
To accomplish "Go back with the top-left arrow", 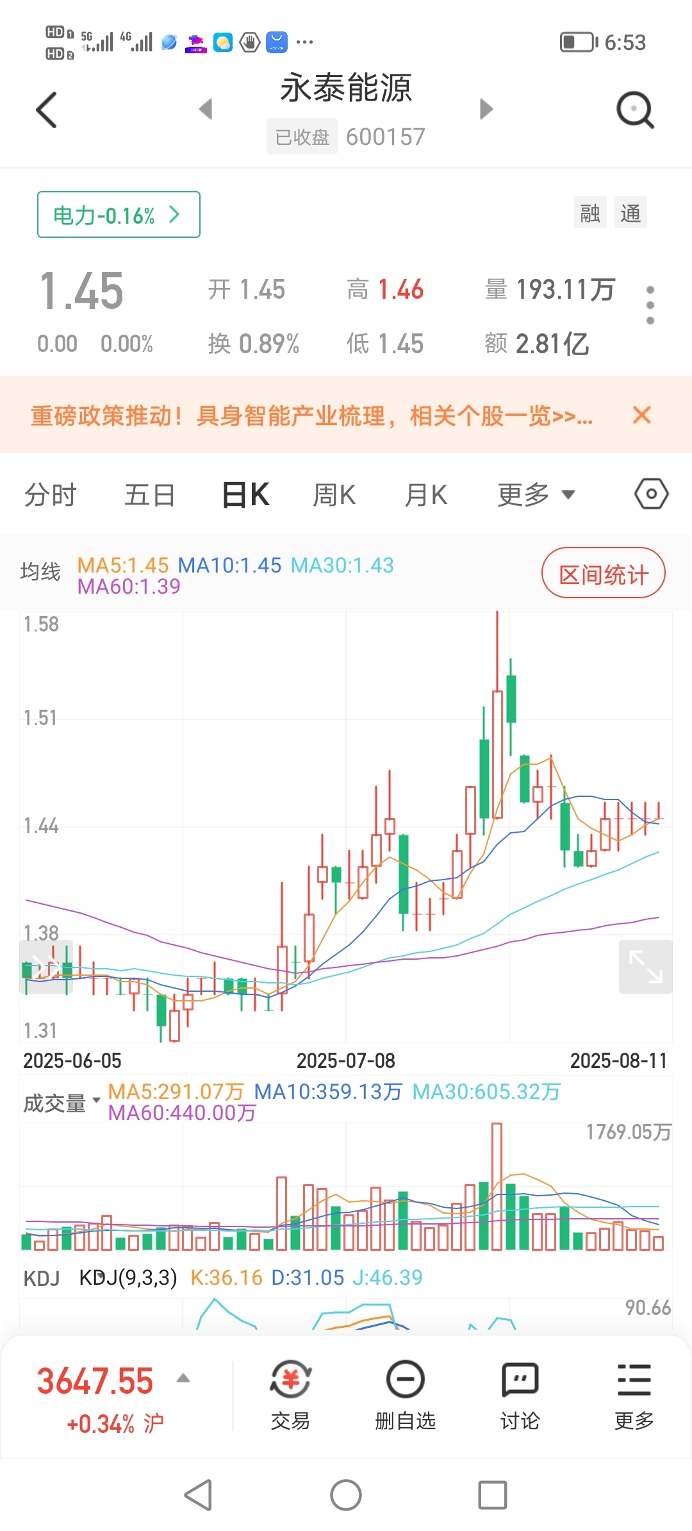I will pos(47,110).
